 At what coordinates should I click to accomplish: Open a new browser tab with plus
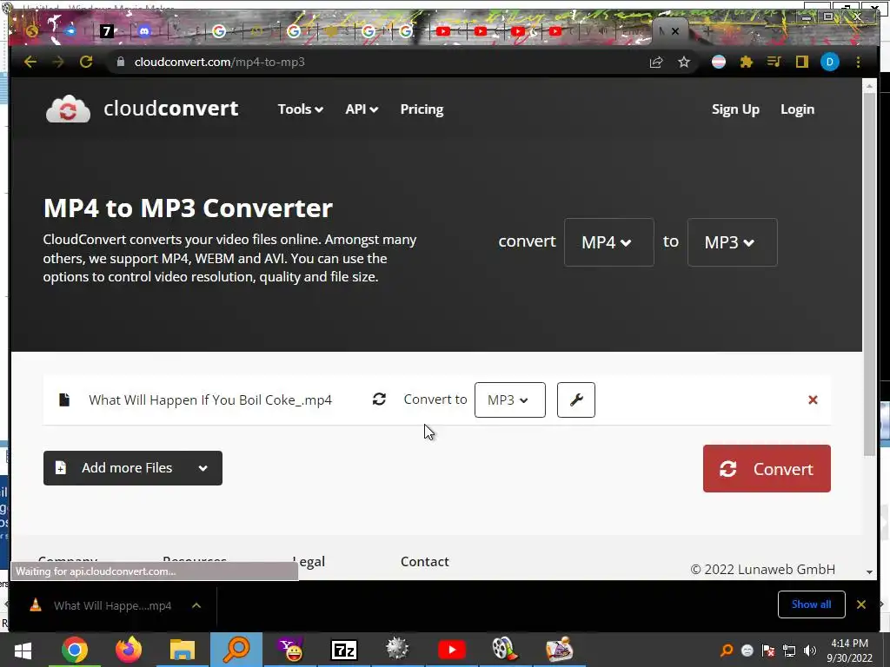[707, 31]
